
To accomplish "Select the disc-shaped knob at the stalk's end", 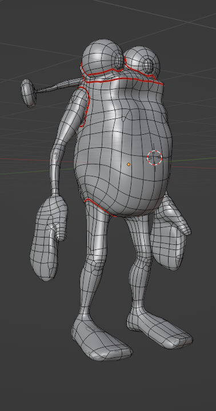I will 29,93.
